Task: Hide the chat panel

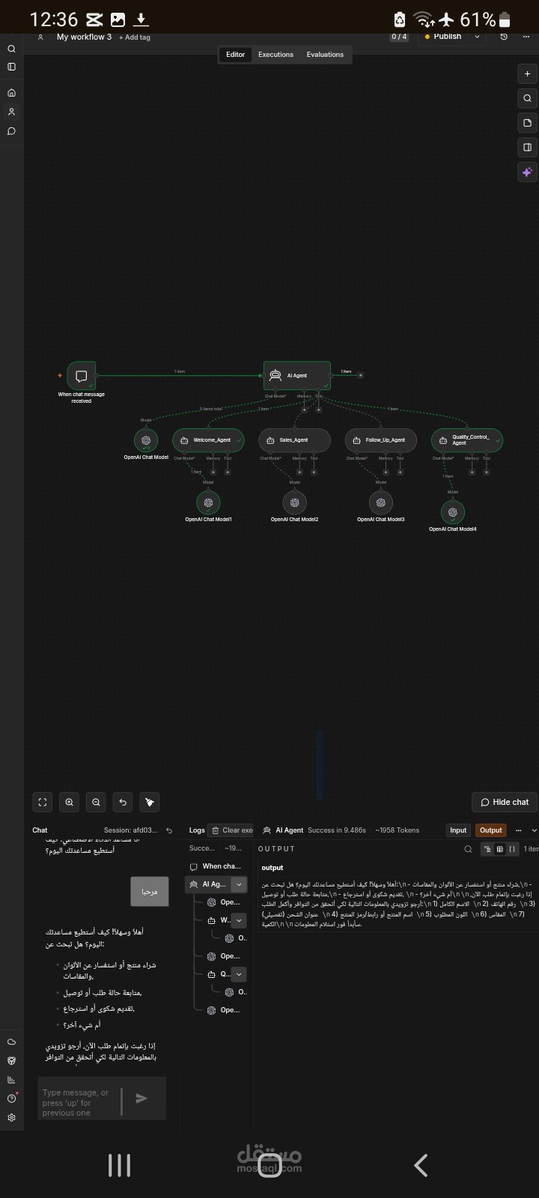Action: click(505, 802)
